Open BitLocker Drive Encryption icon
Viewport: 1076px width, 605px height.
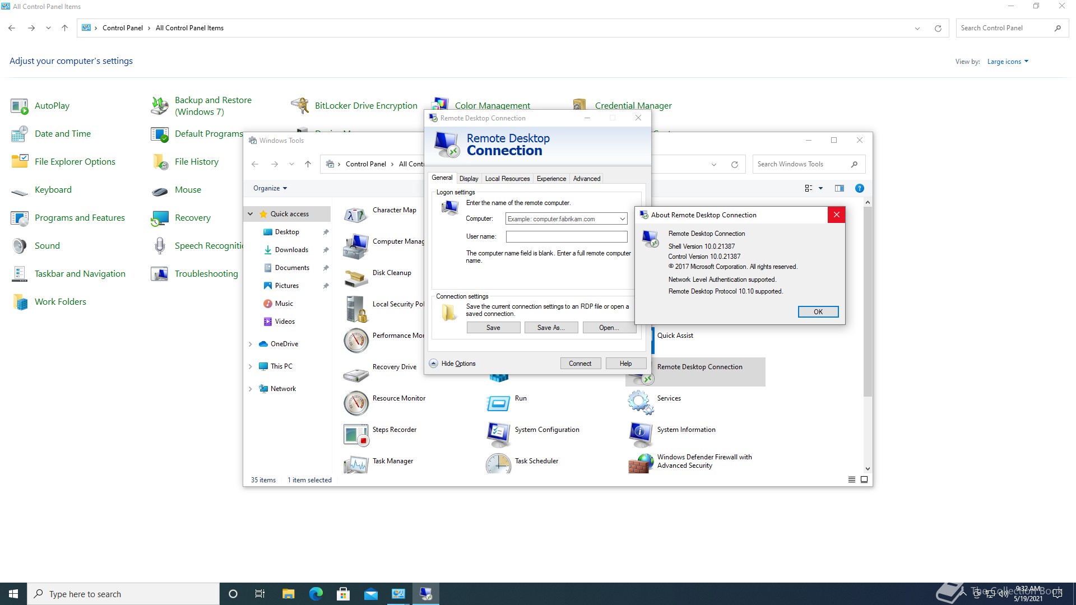(x=300, y=106)
